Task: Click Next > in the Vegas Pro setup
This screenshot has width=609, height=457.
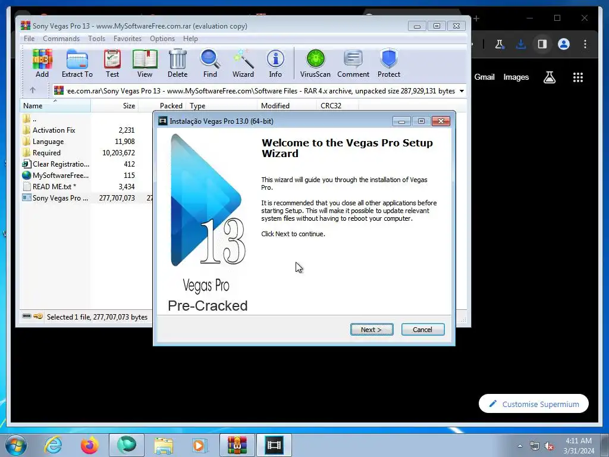Action: pos(372,330)
